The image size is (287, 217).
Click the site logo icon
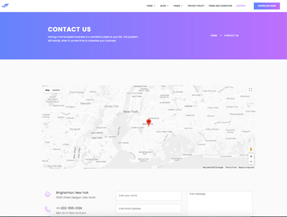click(x=5, y=6)
